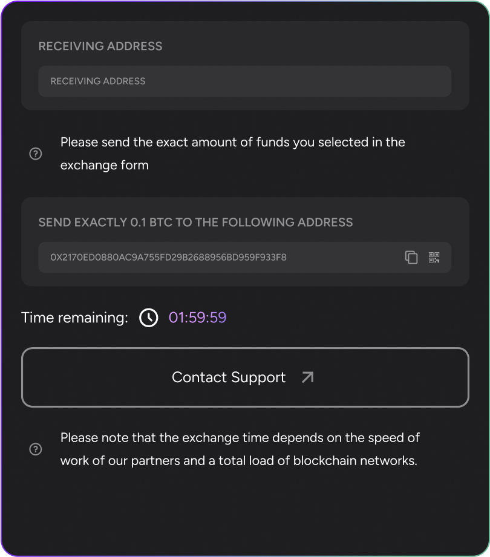Viewport: 490px width, 557px height.
Task: Click the RECEIVING ADDRESS section heading
Action: (100, 47)
